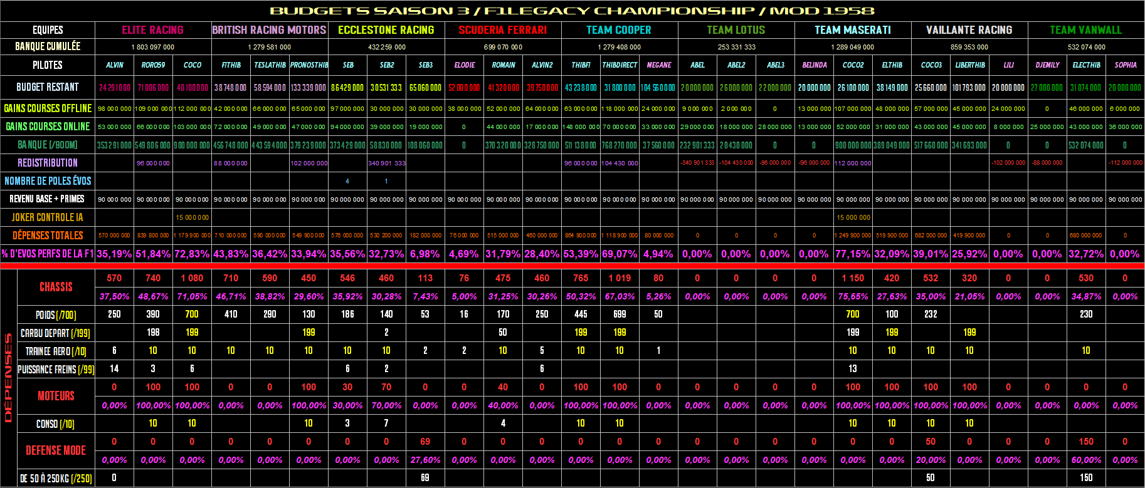Image resolution: width=1145 pixels, height=488 pixels.
Task: Click the TRAINEE AERO (/10) row label
Action: 56,351
